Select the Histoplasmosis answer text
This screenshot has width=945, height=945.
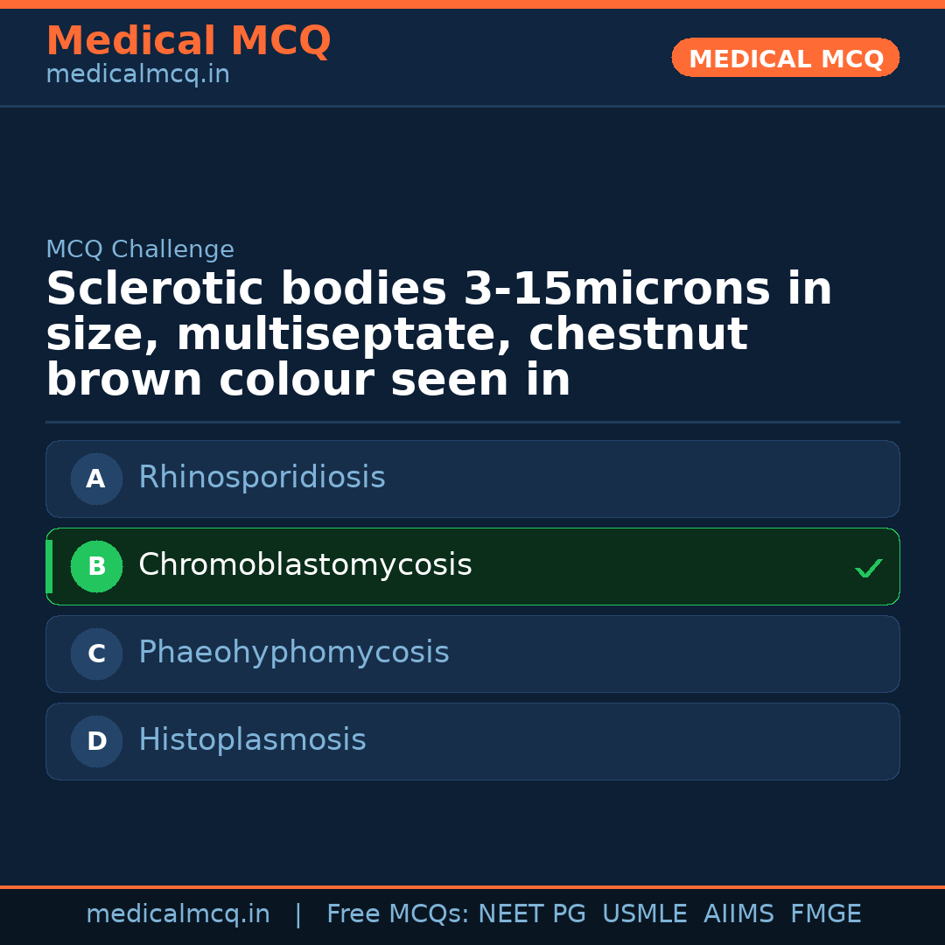[252, 740]
